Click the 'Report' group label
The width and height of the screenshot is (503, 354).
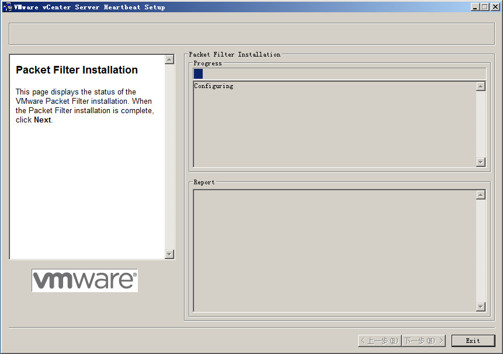(204, 182)
